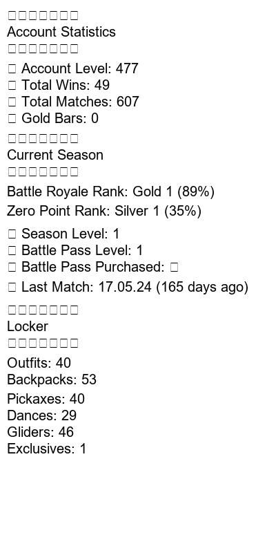Click the emoji icon before Account Level
This screenshot has height=553, width=276.
(x=12, y=68)
